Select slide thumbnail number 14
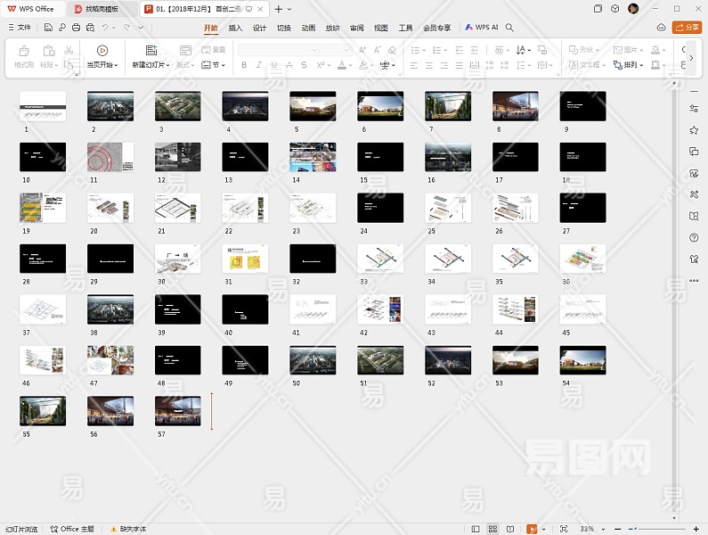The width and height of the screenshot is (708, 535). (313, 157)
